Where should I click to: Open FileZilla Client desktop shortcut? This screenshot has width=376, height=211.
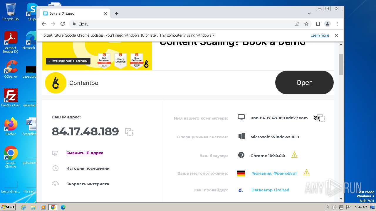pos(11,98)
